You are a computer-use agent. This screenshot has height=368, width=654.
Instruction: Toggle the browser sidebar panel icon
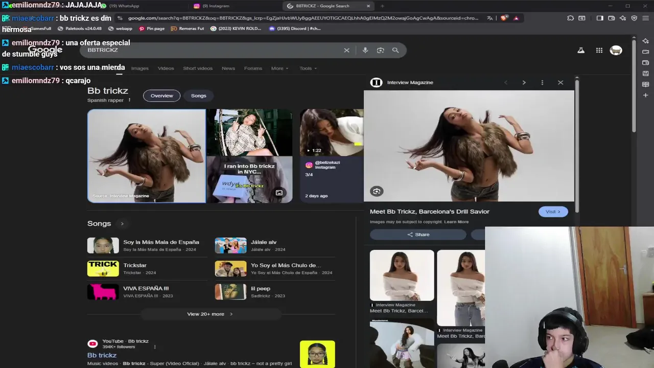tap(600, 18)
